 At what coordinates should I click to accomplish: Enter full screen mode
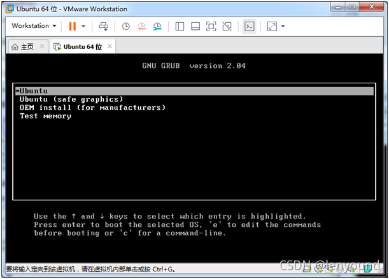click(x=211, y=26)
